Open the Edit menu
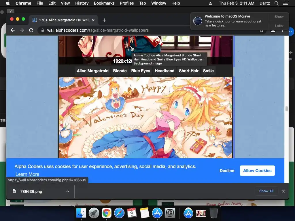Viewport: 295px width, 221px height. [52, 3]
